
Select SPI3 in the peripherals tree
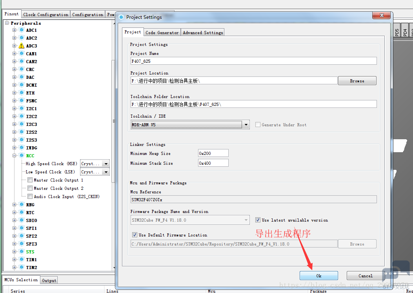click(31, 244)
